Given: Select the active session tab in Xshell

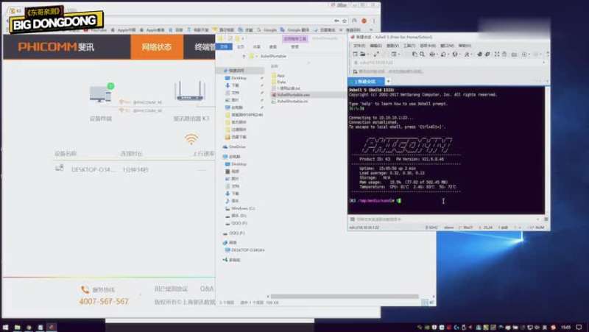Looking at the screenshot, I should [x=366, y=81].
